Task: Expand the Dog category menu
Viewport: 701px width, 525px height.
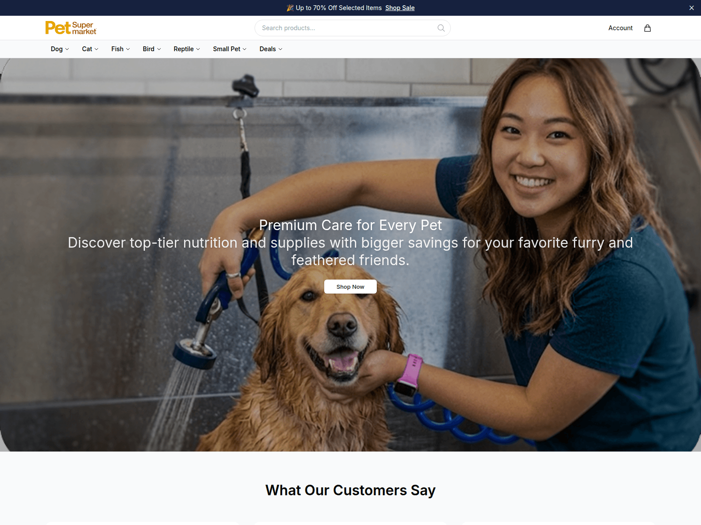Action: point(60,49)
